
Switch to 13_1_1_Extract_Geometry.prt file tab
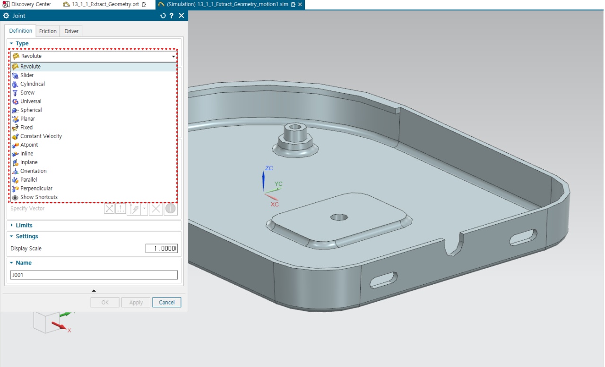(x=105, y=4)
